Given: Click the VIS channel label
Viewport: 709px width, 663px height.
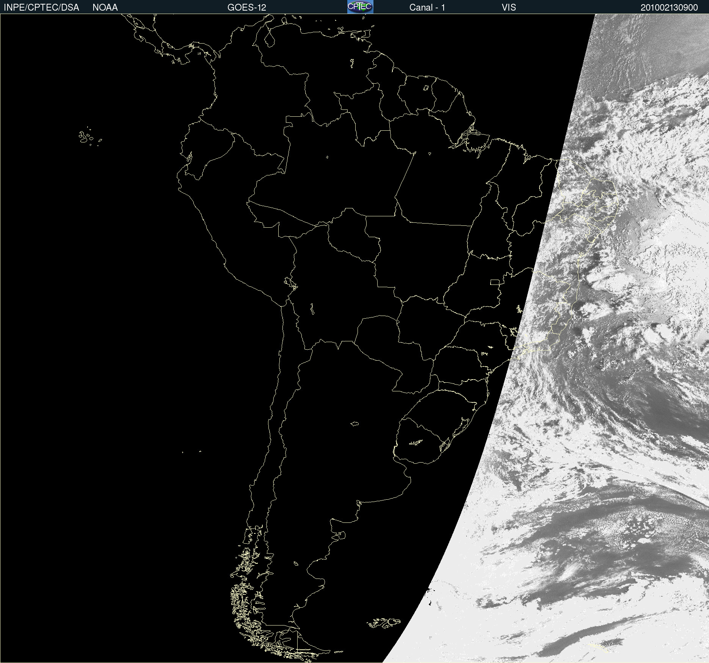Looking at the screenshot, I should coord(509,8).
